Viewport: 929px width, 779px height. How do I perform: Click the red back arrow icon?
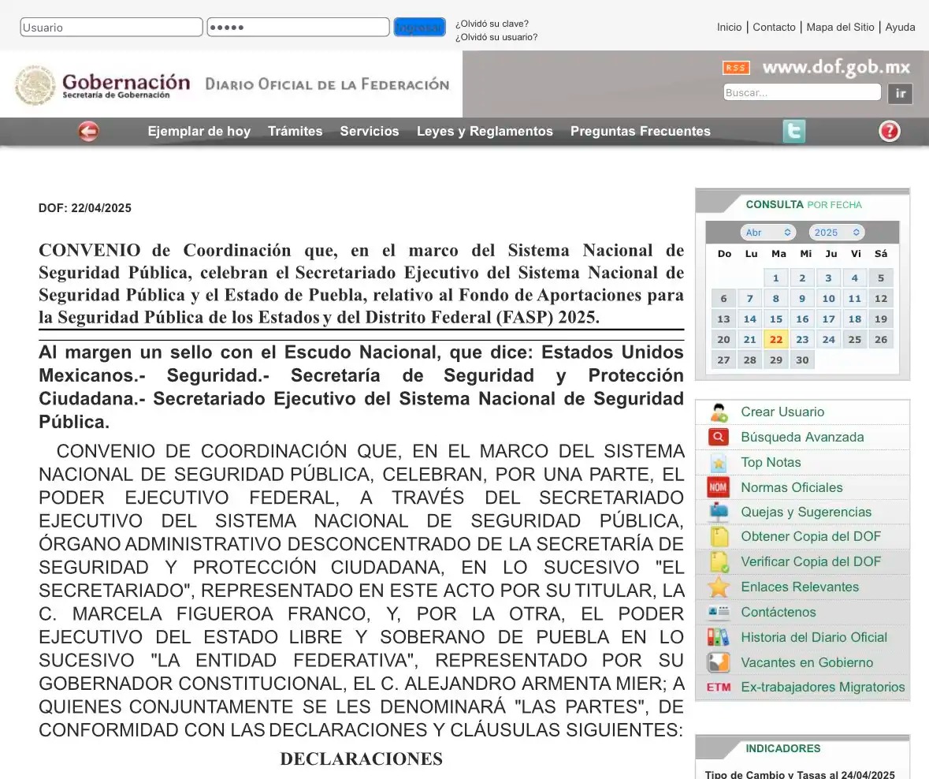(x=88, y=131)
